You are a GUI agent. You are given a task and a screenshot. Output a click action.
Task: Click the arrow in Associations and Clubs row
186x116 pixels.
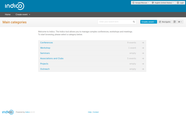pyautogui.click(x=143, y=58)
